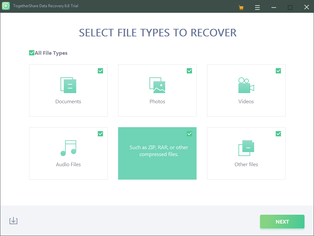Click the Documents file type icon
The width and height of the screenshot is (314, 236).
click(68, 85)
